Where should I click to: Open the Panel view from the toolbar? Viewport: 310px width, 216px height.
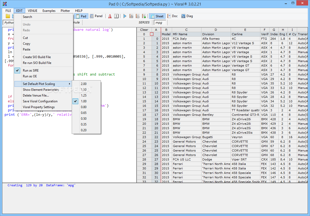pyautogui.click(x=96, y=16)
